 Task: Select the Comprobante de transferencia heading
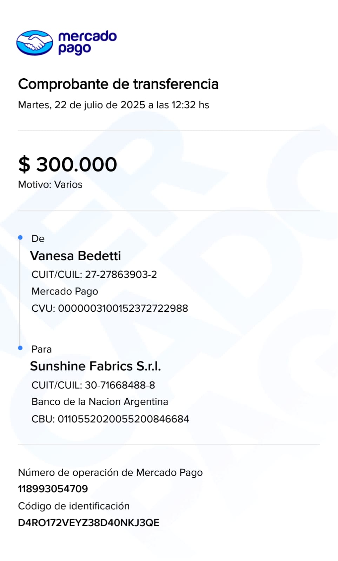[118, 84]
